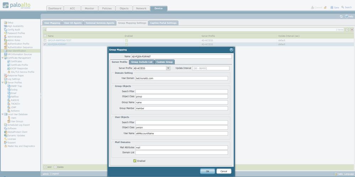Click the Add plus icon at bottom

[x=45, y=167]
